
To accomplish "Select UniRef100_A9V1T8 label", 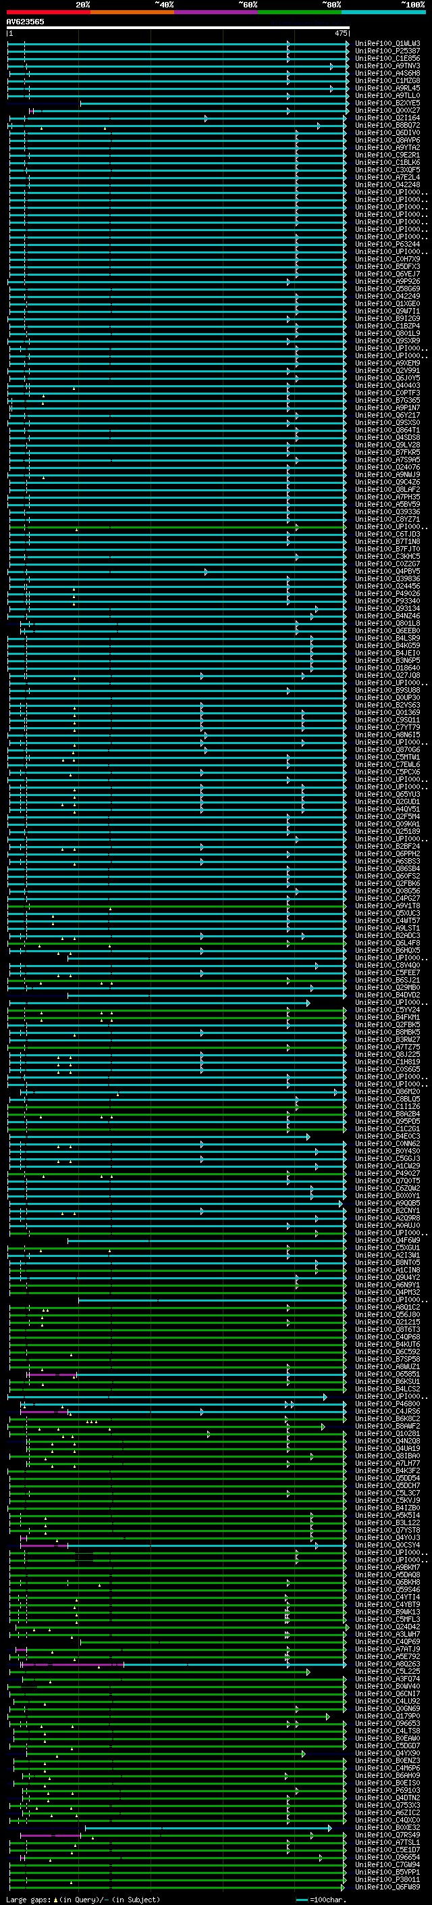I will pos(387,906).
